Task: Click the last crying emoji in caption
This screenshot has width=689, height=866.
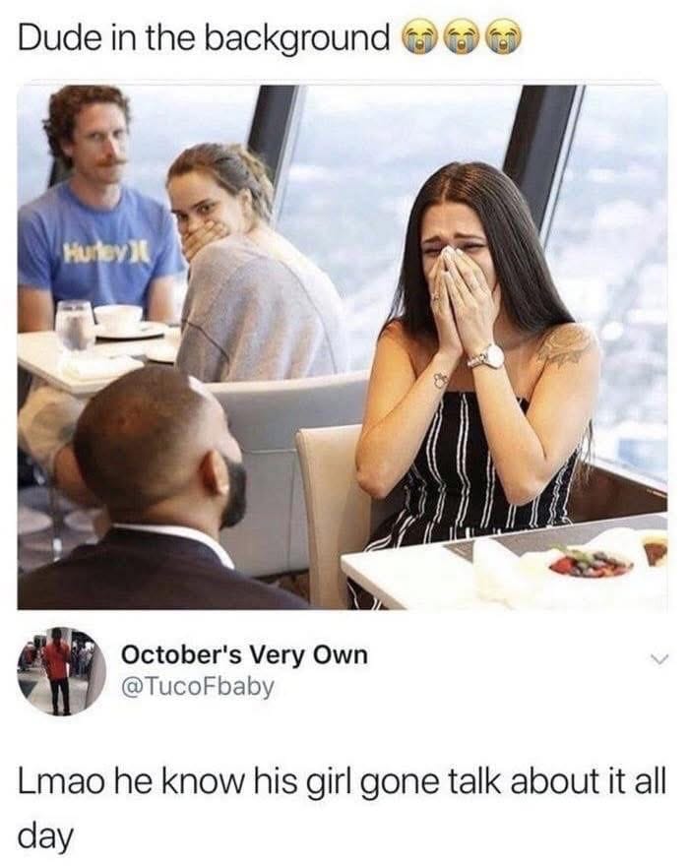Action: [x=503, y=37]
